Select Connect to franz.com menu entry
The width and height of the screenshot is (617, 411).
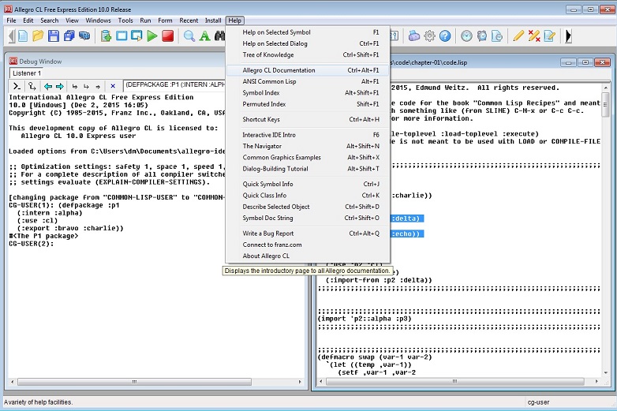click(x=271, y=245)
